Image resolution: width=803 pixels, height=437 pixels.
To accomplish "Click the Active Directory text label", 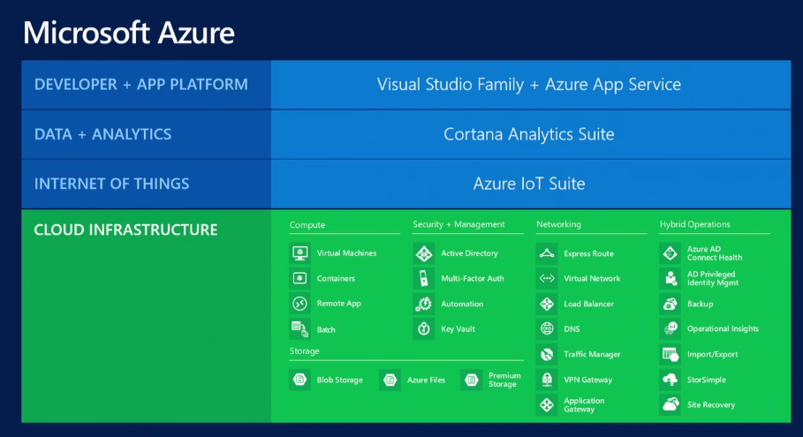I will (x=470, y=253).
